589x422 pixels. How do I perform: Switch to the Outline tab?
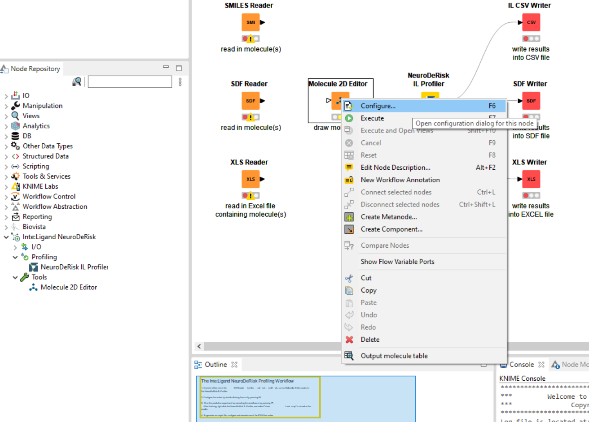pyautogui.click(x=215, y=365)
